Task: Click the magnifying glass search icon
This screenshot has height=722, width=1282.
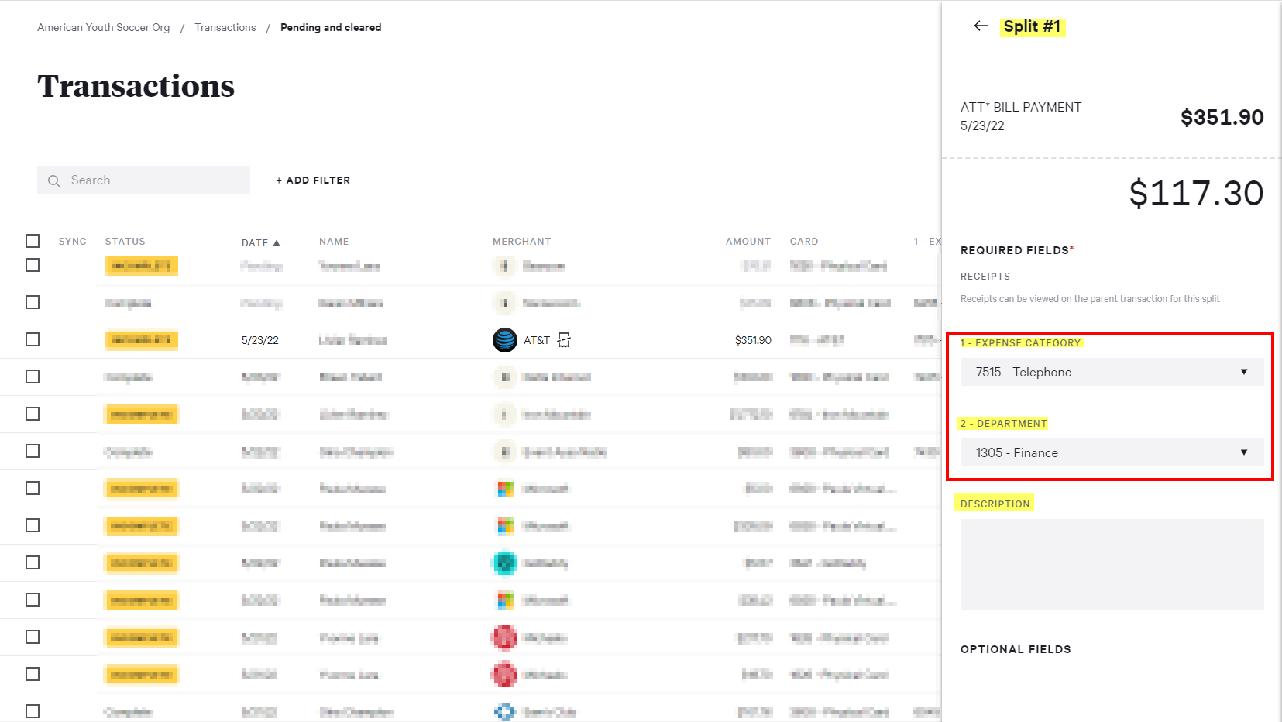Action: tap(54, 180)
